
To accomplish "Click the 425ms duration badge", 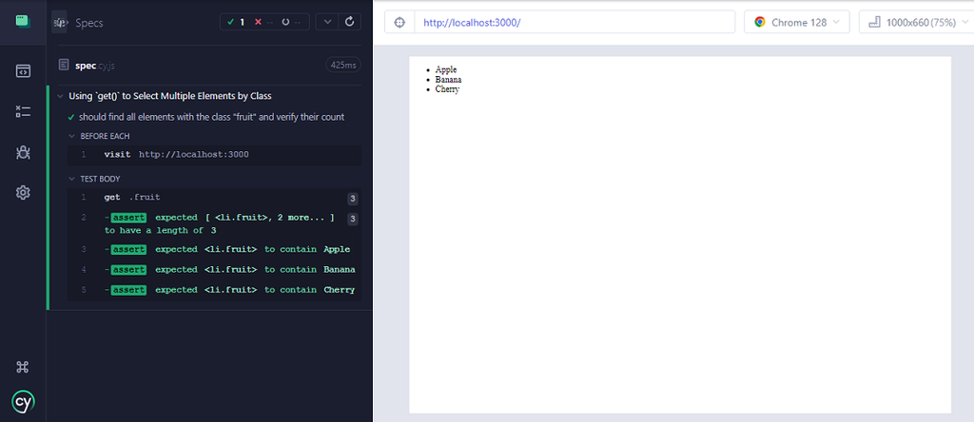I will [x=342, y=65].
